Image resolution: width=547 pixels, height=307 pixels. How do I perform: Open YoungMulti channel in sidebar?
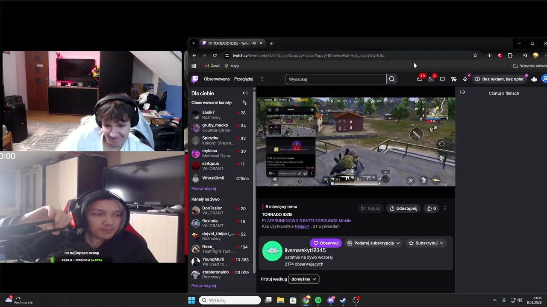click(x=221, y=262)
